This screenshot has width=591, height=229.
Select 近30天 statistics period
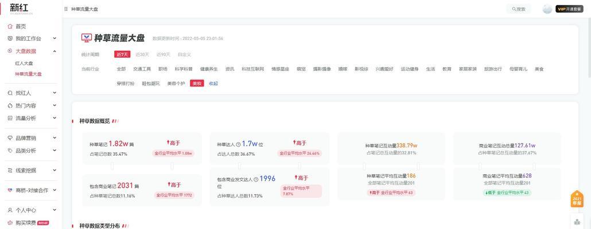click(x=142, y=54)
